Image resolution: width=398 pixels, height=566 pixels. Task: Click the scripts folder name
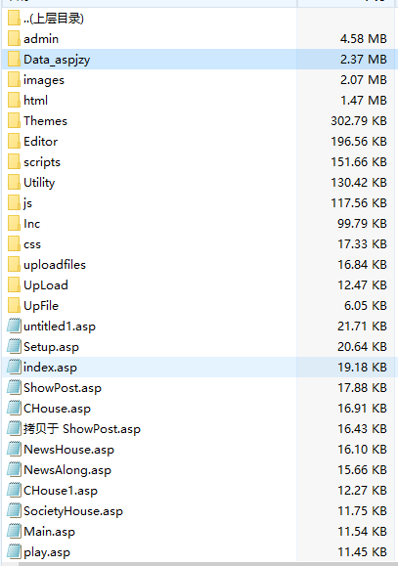click(42, 162)
